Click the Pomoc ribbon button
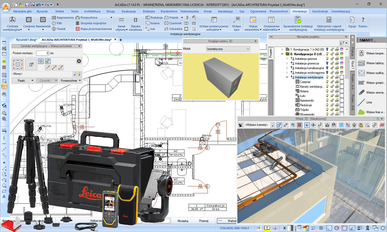 point(363,22)
